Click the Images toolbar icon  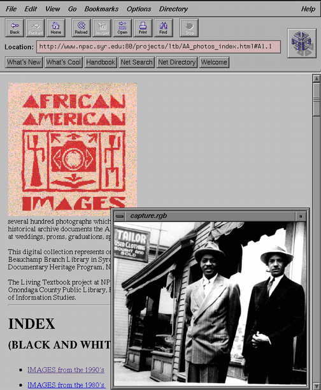click(102, 28)
